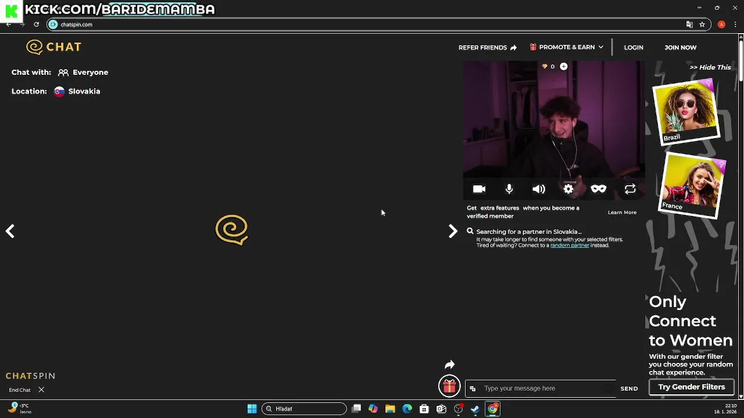Click the weather widget on taskbar

(20, 409)
